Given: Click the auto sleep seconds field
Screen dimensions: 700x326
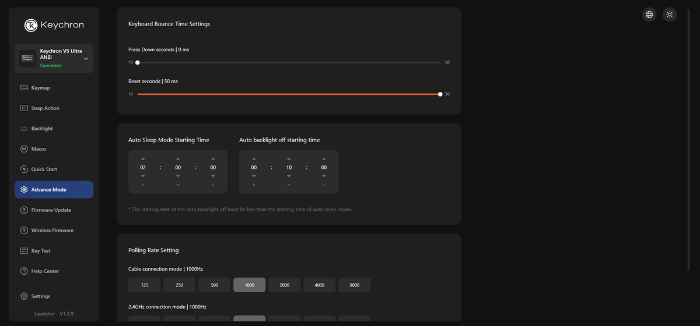Looking at the screenshot, I should [x=213, y=168].
